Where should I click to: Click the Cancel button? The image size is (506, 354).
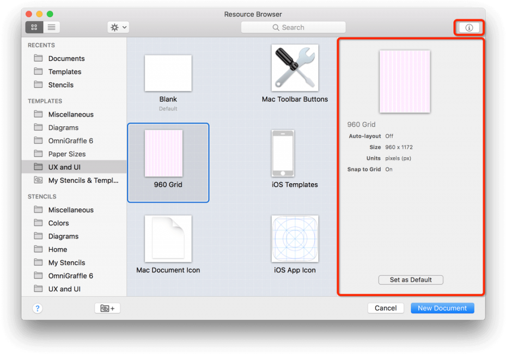[386, 308]
